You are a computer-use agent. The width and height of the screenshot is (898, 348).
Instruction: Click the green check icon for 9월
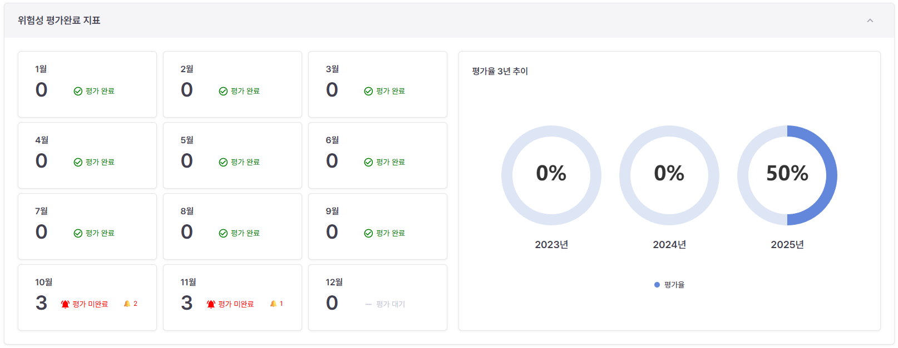[x=368, y=234]
